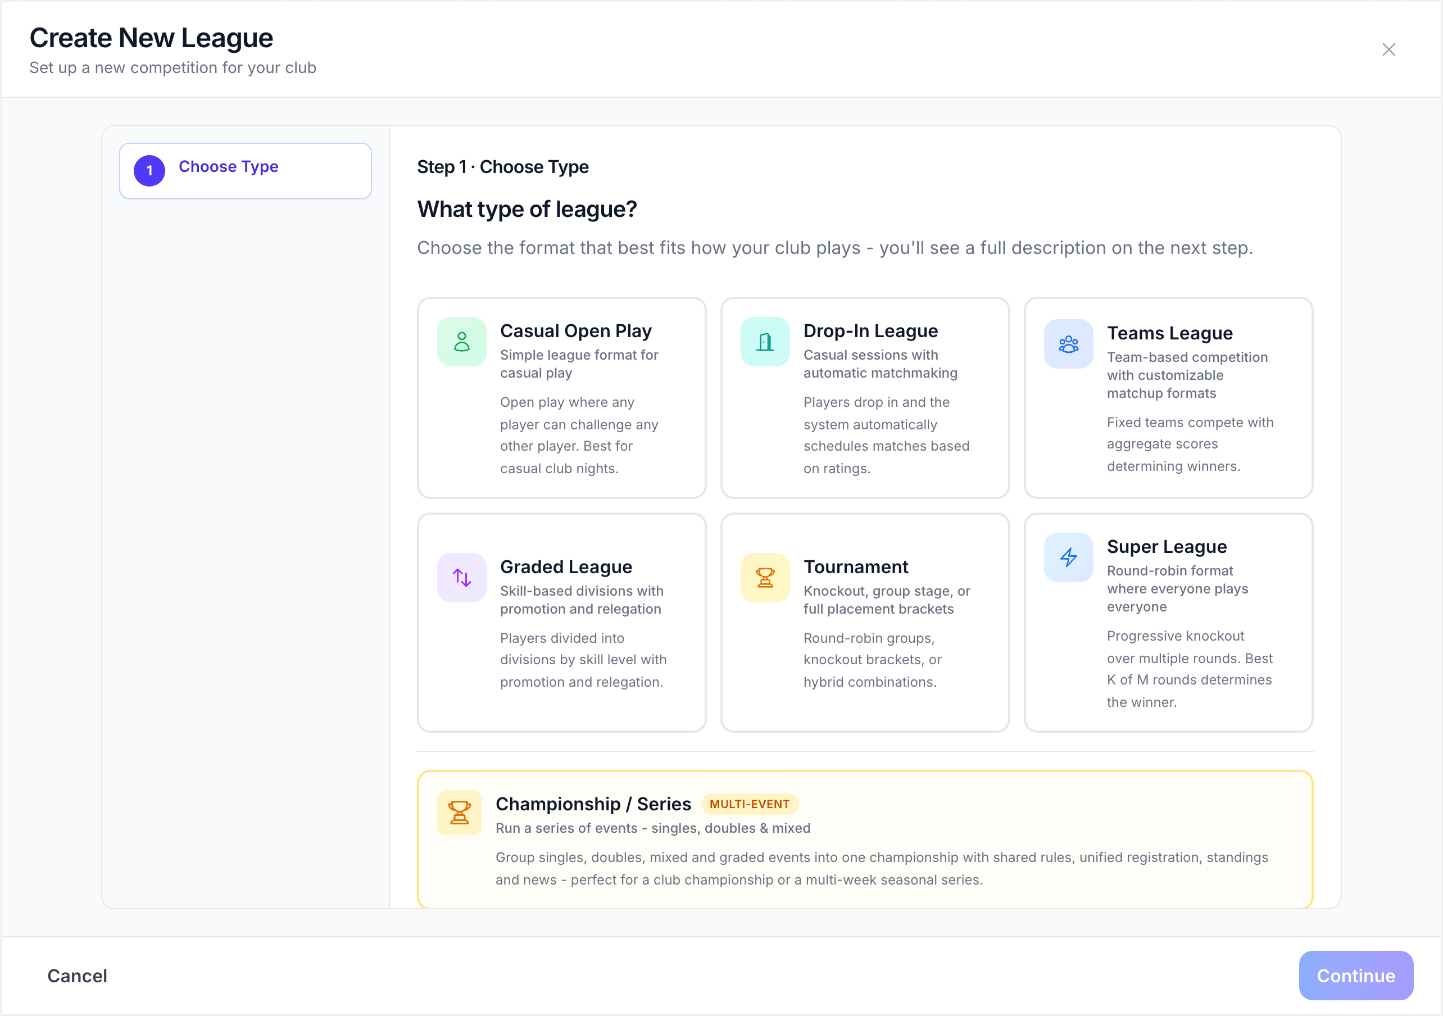This screenshot has height=1016, width=1443.
Task: Click the Tournament trophy icon
Action: tap(765, 577)
